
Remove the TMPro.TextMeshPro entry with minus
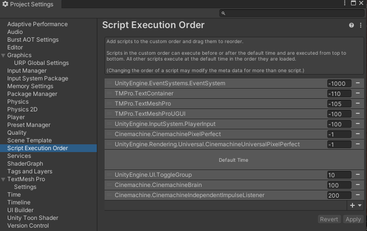pyautogui.click(x=358, y=103)
